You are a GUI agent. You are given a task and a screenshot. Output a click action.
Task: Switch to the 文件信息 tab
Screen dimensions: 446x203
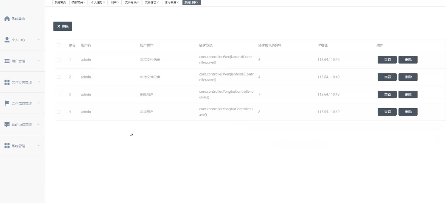pos(150,3)
